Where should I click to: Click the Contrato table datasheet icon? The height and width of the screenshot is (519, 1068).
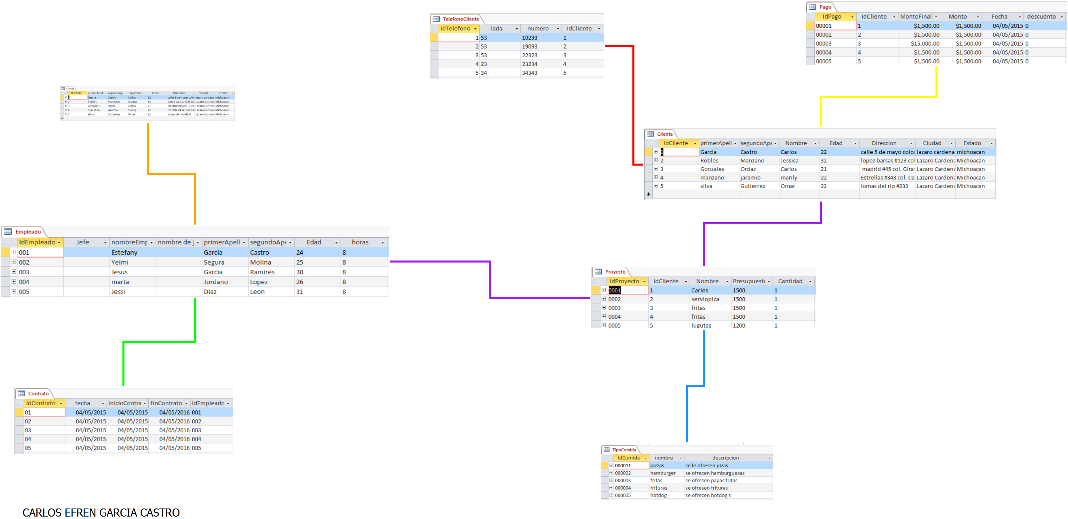click(21, 393)
